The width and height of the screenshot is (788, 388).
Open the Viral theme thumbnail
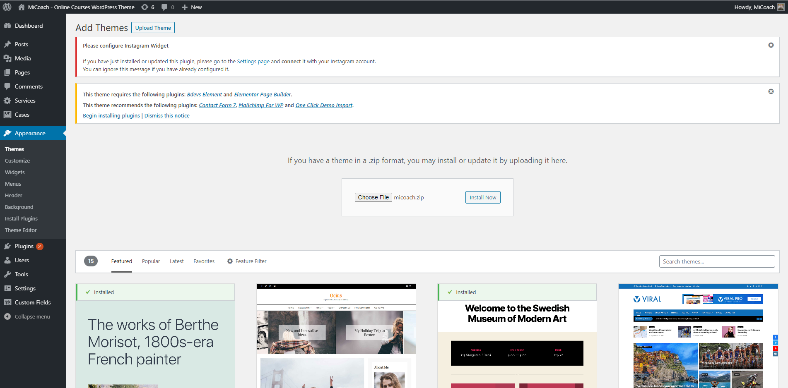pos(698,336)
